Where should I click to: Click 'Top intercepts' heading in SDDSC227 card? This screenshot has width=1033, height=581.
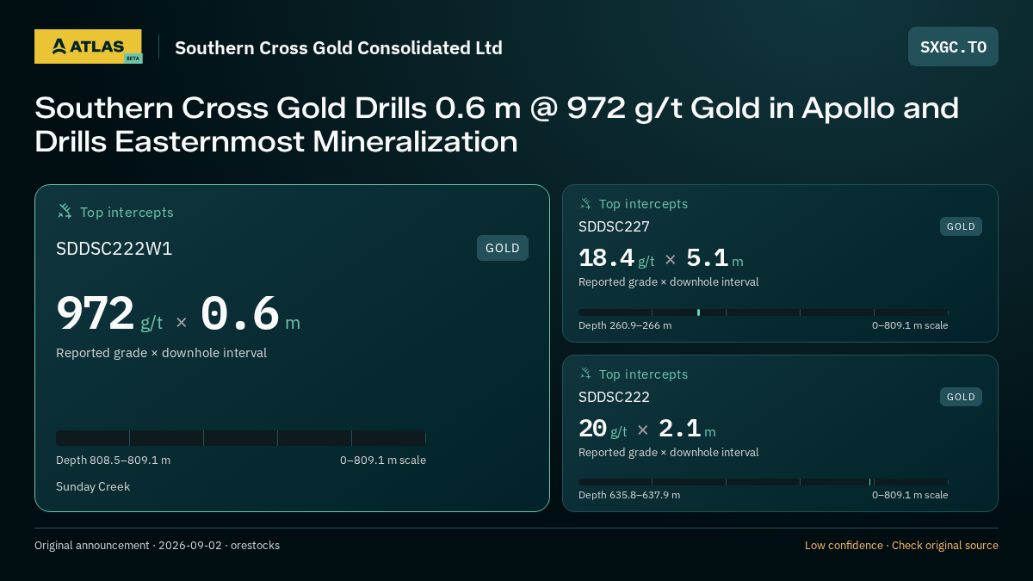click(643, 204)
